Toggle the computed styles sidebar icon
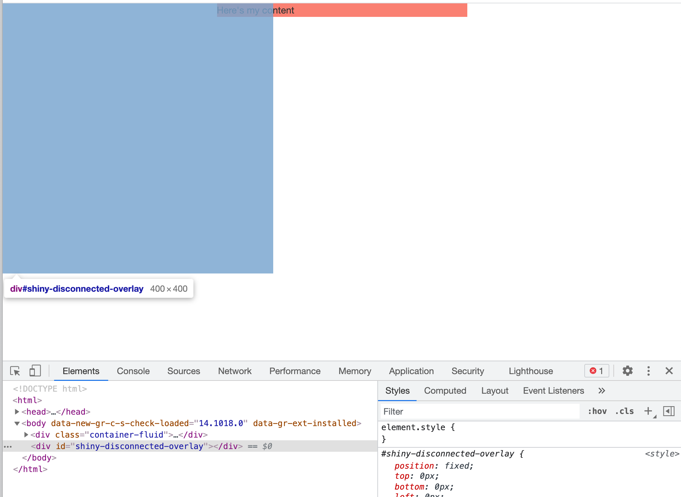 (668, 411)
